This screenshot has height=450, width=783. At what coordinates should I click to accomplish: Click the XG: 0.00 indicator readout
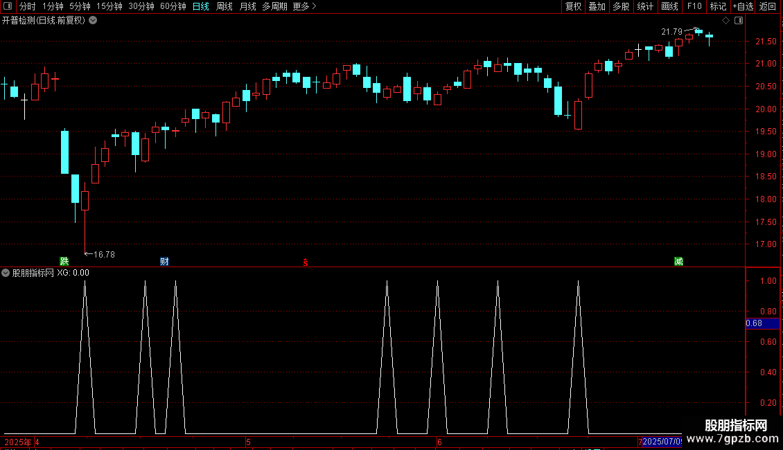73,273
